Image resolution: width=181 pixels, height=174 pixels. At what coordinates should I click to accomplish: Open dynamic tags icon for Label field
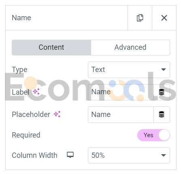[162, 92]
